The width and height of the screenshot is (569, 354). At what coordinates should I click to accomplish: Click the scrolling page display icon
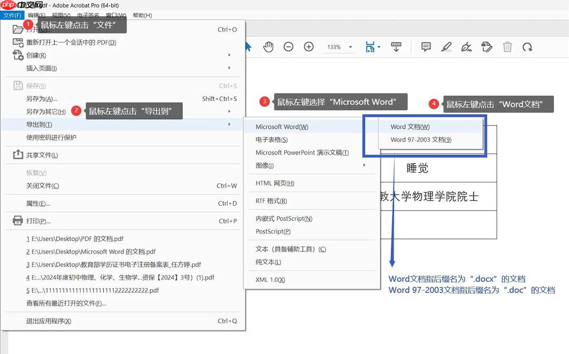396,46
